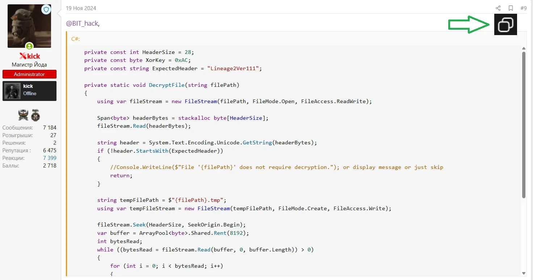Click the Сообщения value 7 184
The height and width of the screenshot is (280, 533).
pos(50,128)
